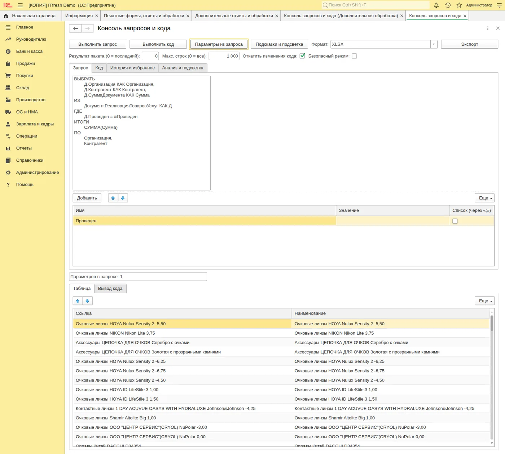Show the Вывод кода tab
The image size is (505, 454).
tap(110, 288)
